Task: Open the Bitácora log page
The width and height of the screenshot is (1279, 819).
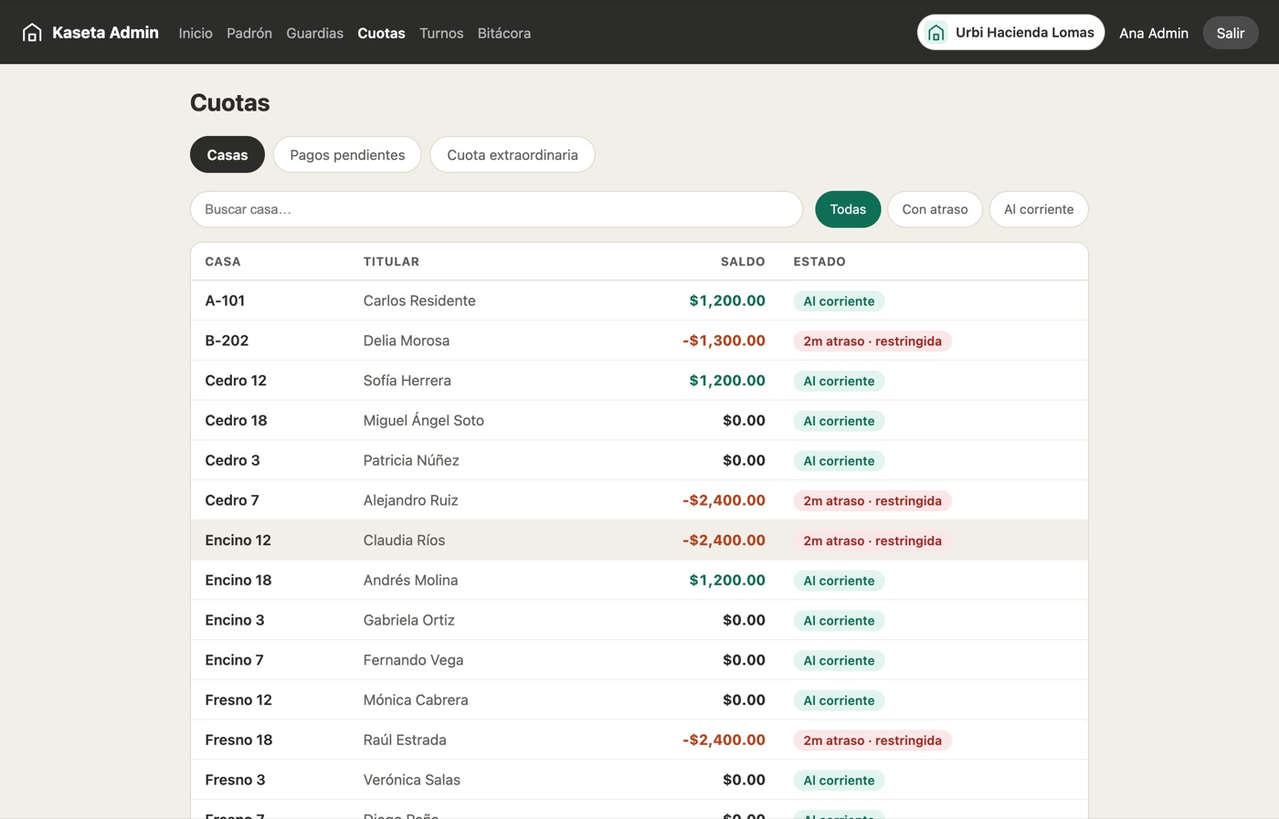Action: click(x=504, y=33)
